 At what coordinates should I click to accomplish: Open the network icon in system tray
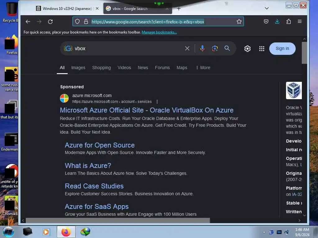[x=279, y=232]
